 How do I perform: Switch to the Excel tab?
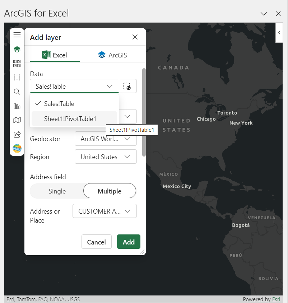[x=55, y=55]
